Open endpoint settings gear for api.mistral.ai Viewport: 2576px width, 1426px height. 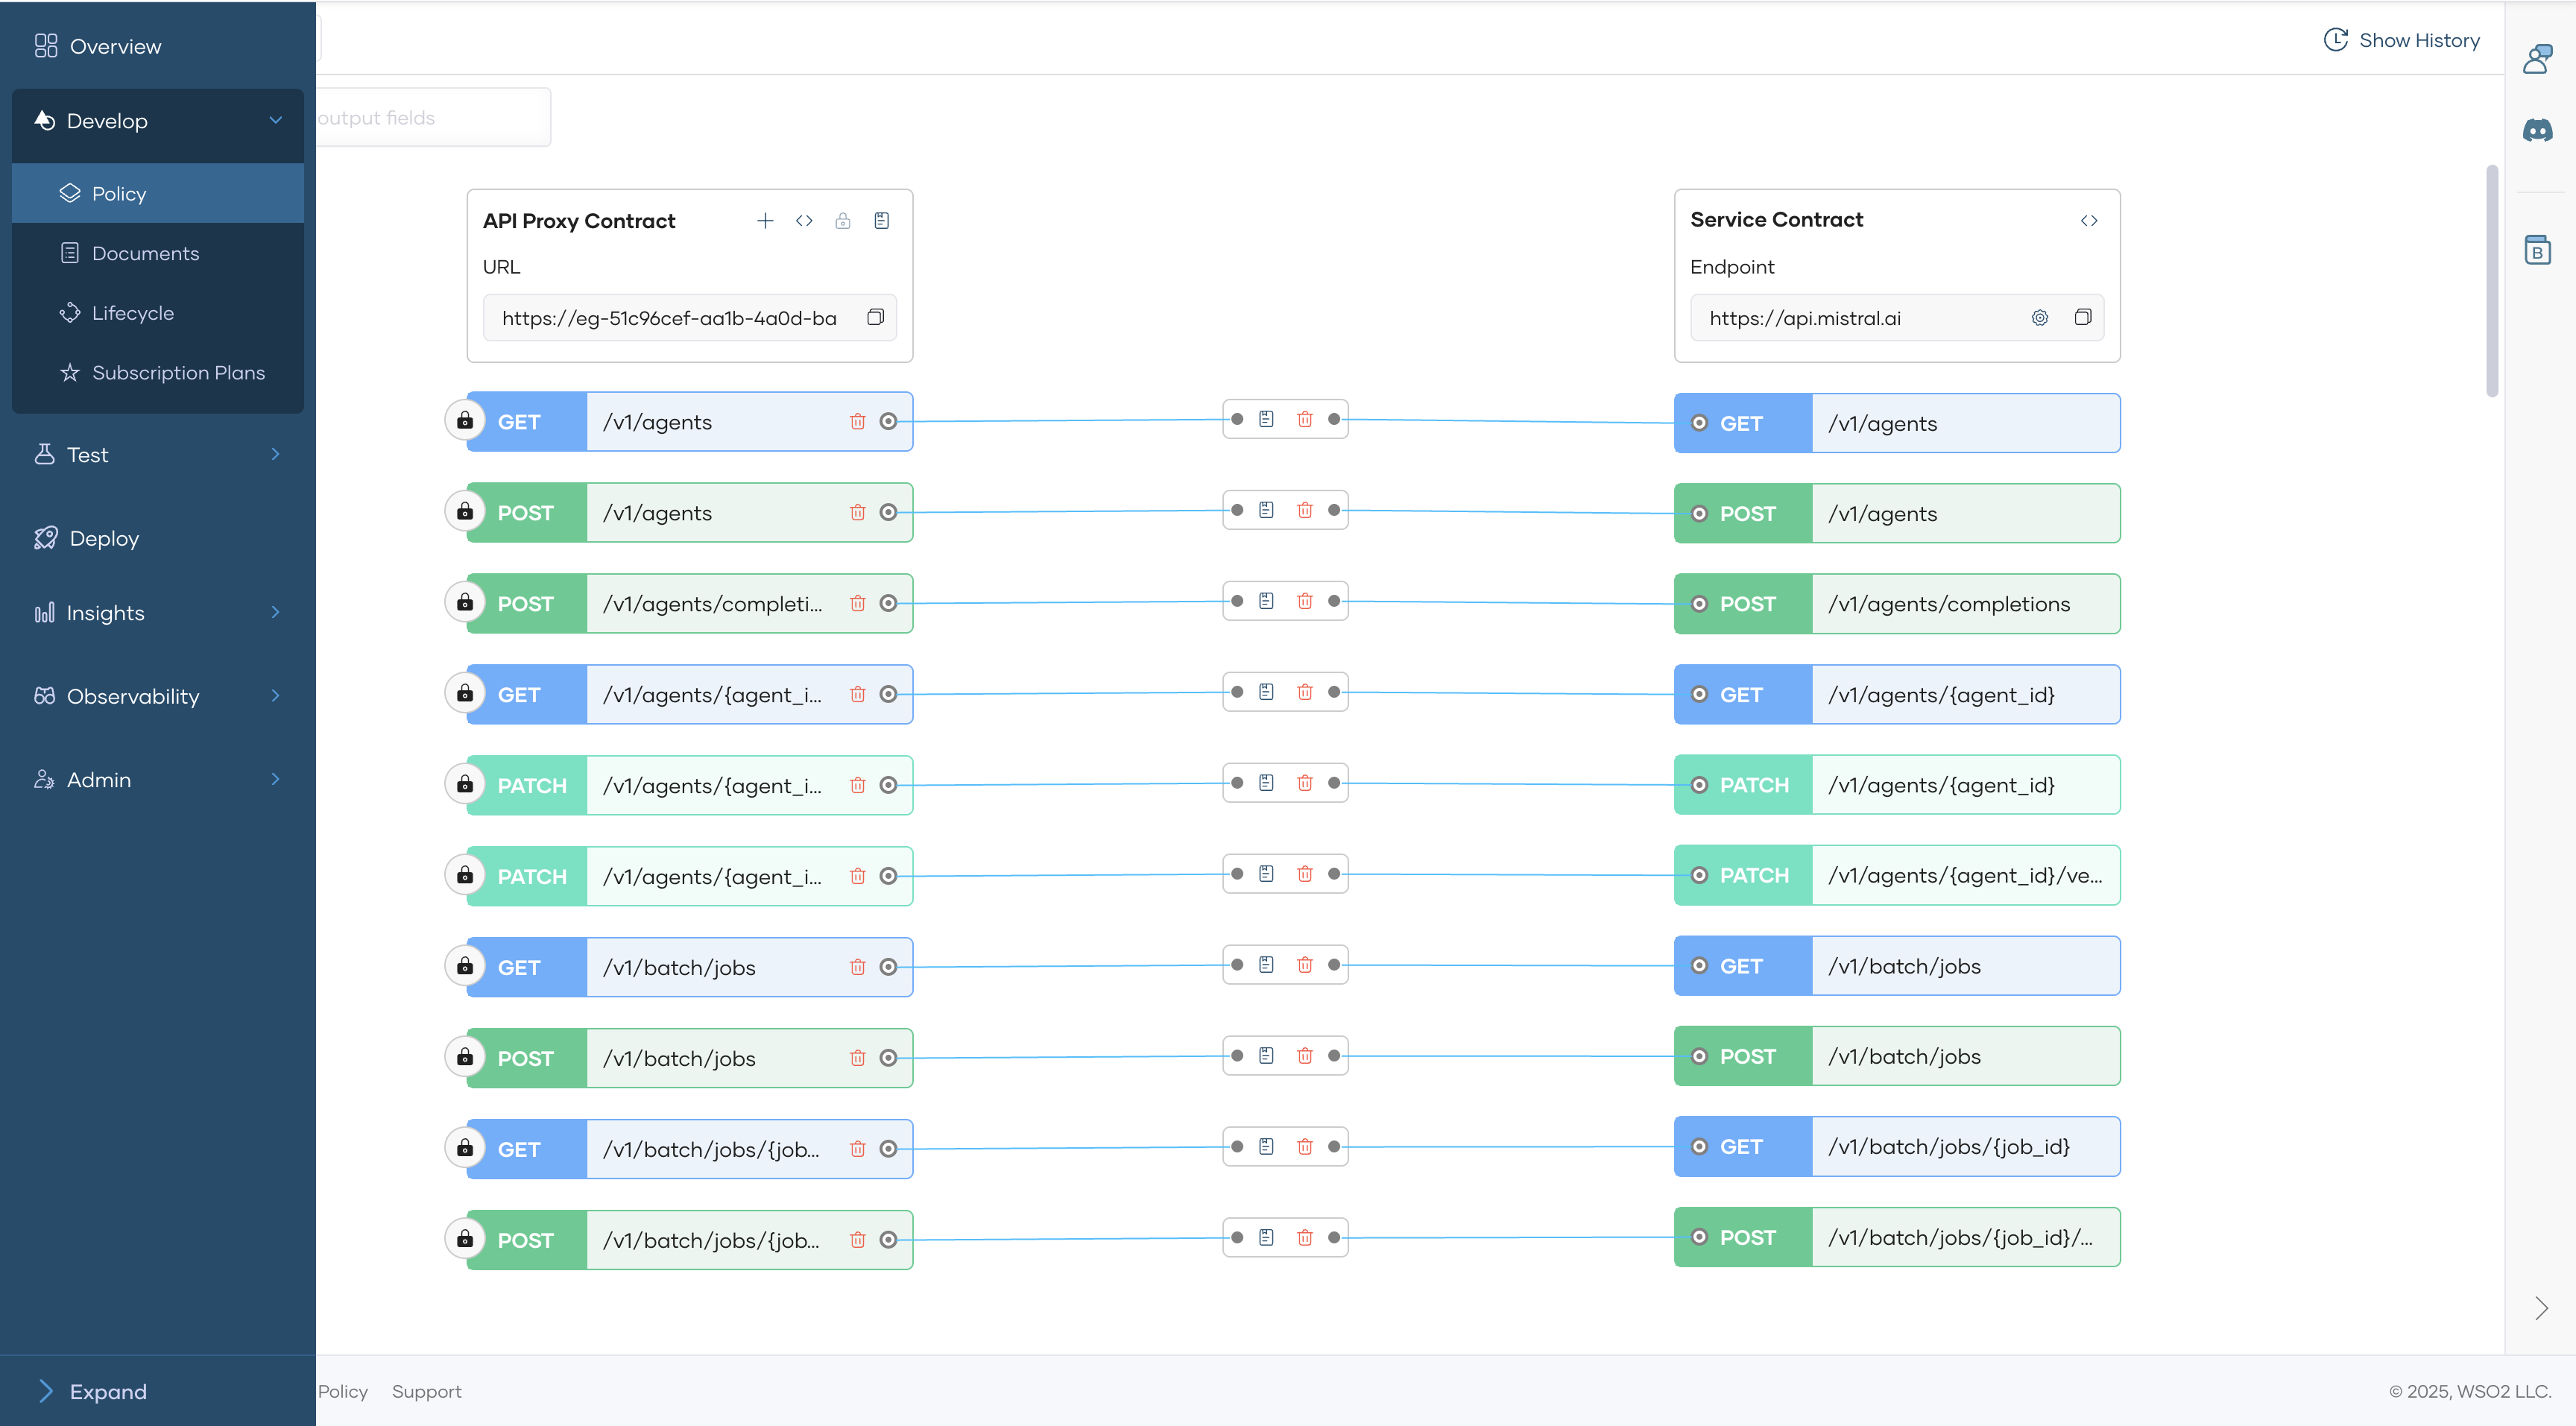point(2039,317)
